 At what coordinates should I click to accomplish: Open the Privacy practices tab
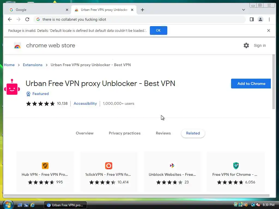125,133
